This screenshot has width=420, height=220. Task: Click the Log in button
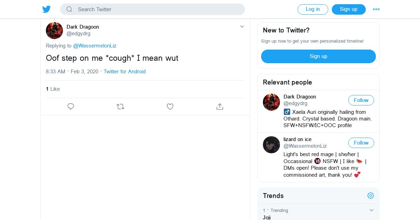(313, 9)
